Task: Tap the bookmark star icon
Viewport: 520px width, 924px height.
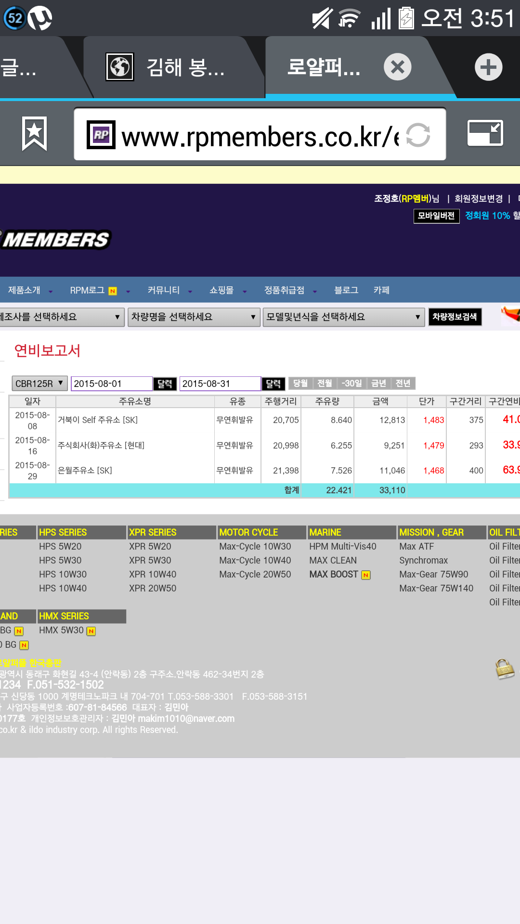Action: (34, 134)
